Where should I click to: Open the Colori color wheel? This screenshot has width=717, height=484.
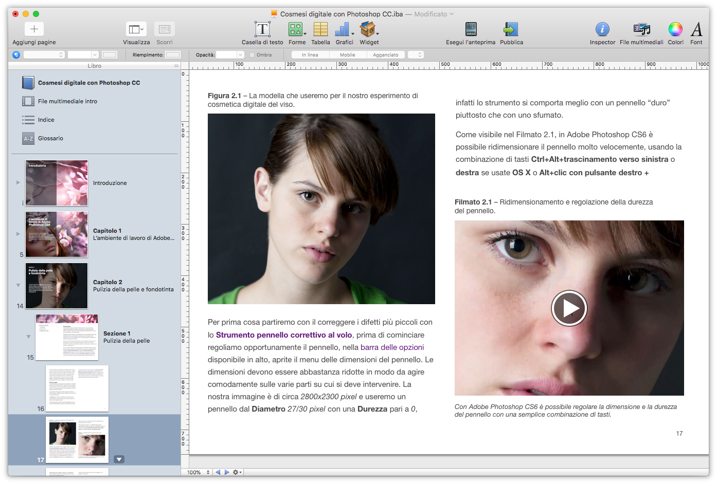coord(675,29)
